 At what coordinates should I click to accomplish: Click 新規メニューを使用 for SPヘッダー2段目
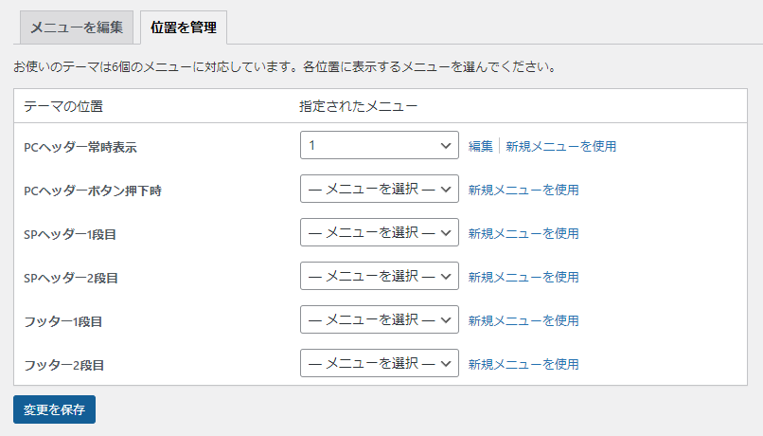(x=523, y=277)
